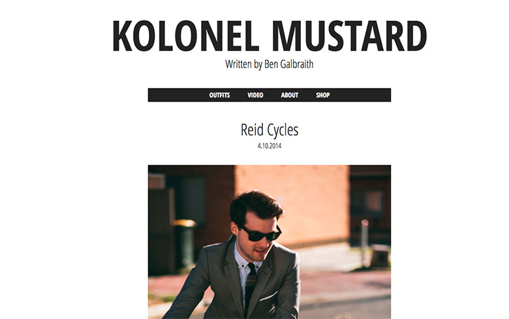Open the man in suit photo
This screenshot has width=509, height=319.
[x=270, y=242]
